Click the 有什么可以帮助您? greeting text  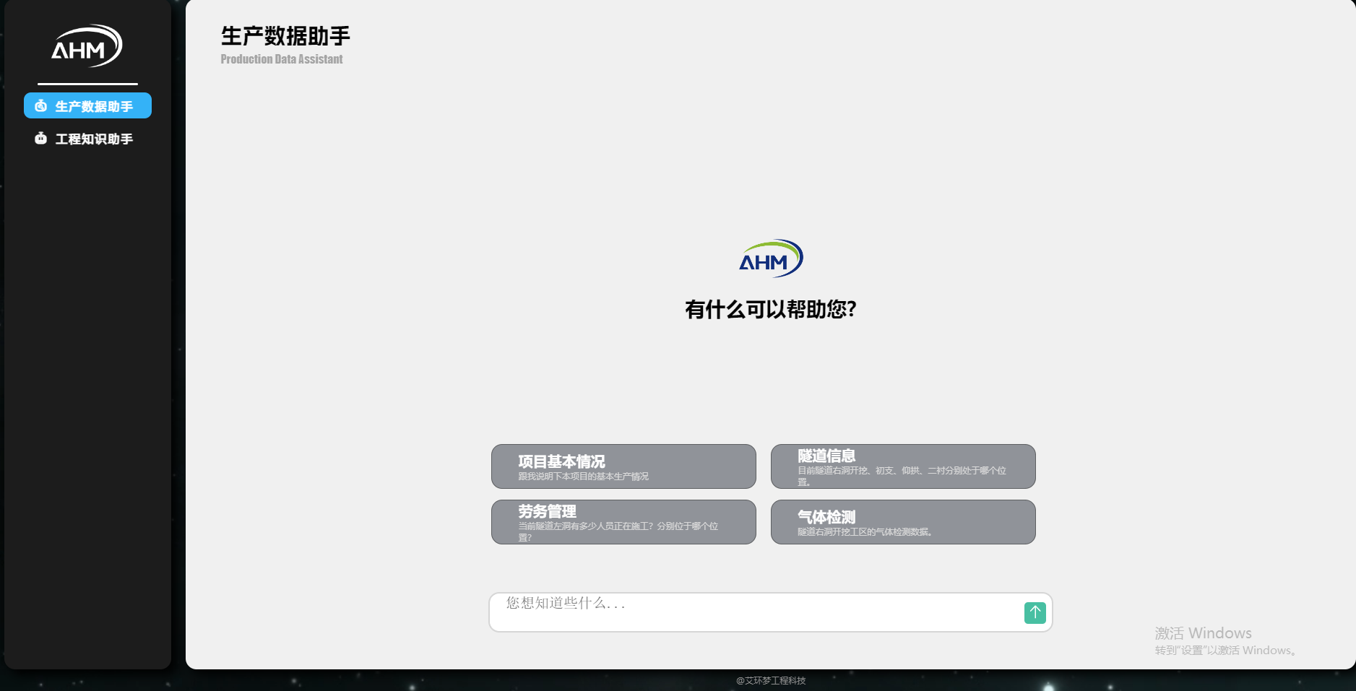click(x=770, y=309)
